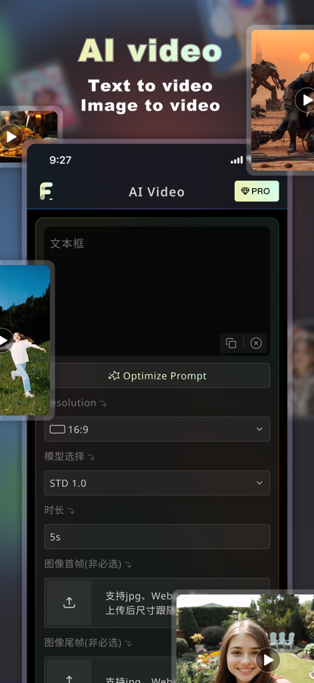Play the smiling woman garden video
The height and width of the screenshot is (683, 314).
click(x=267, y=660)
